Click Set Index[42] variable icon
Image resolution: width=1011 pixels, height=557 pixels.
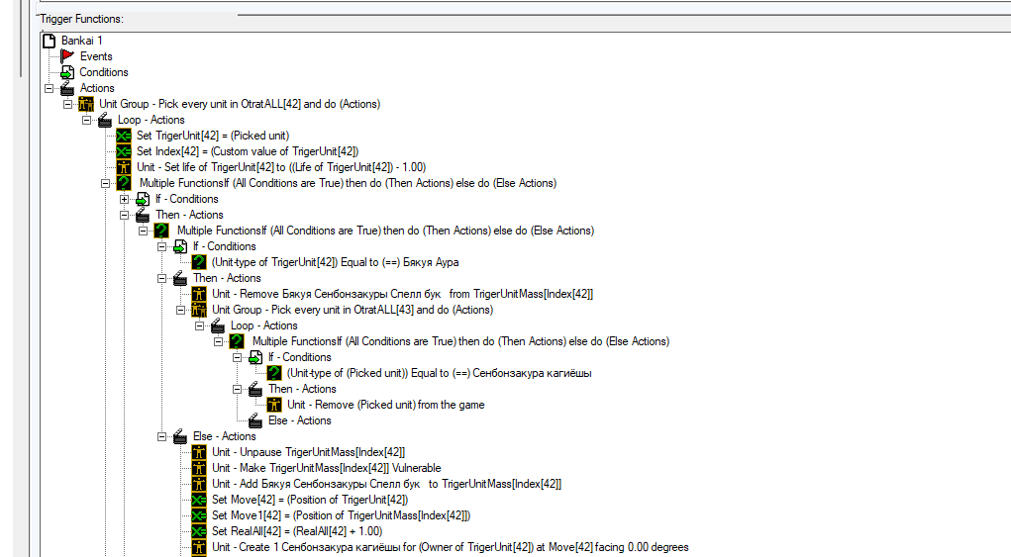(123, 151)
